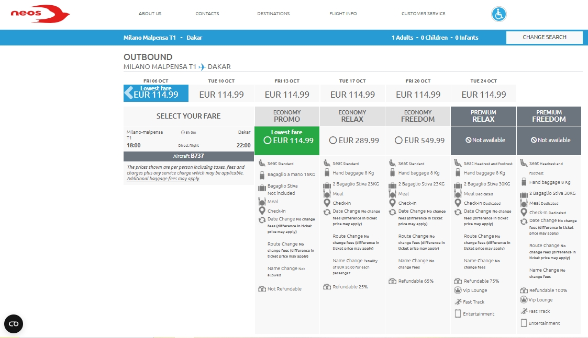Select the Economy Freedom EUR 549.99 fare radio
Image resolution: width=588 pixels, height=338 pixels.
[x=398, y=141]
